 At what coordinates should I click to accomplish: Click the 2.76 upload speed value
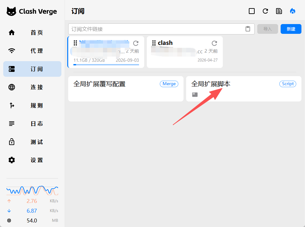32,201
